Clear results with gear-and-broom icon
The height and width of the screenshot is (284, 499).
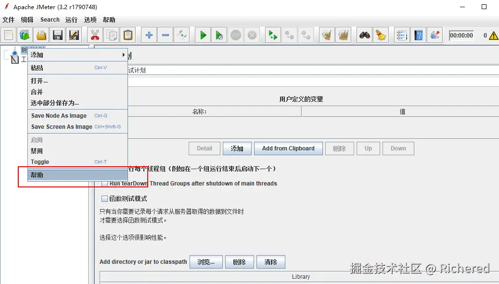[x=327, y=35]
